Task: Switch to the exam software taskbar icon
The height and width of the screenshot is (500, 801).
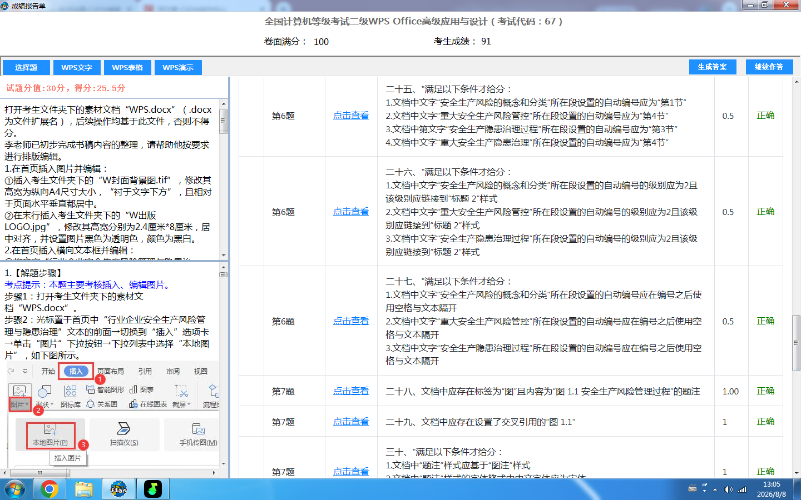Action: [118, 489]
